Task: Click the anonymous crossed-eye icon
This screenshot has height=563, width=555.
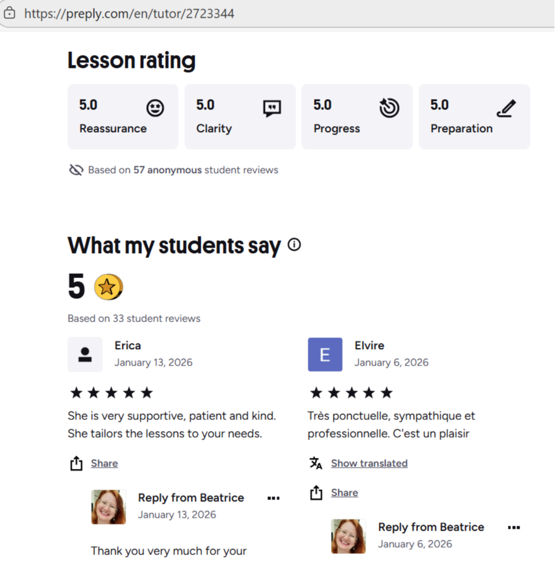Action: (x=76, y=170)
